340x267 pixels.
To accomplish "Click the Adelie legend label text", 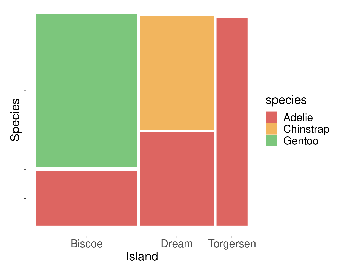I will pos(298,118).
